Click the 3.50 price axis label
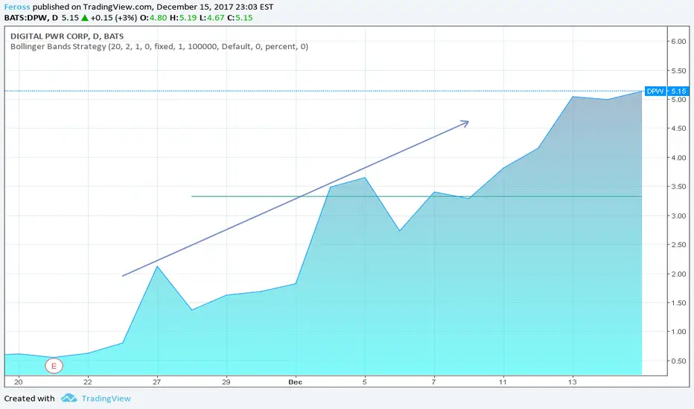Screen dimensions: 694x409 [x=678, y=187]
